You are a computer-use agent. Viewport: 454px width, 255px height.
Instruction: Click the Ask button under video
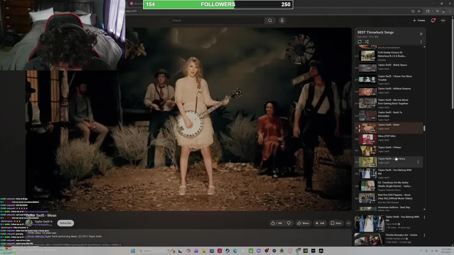(320, 223)
